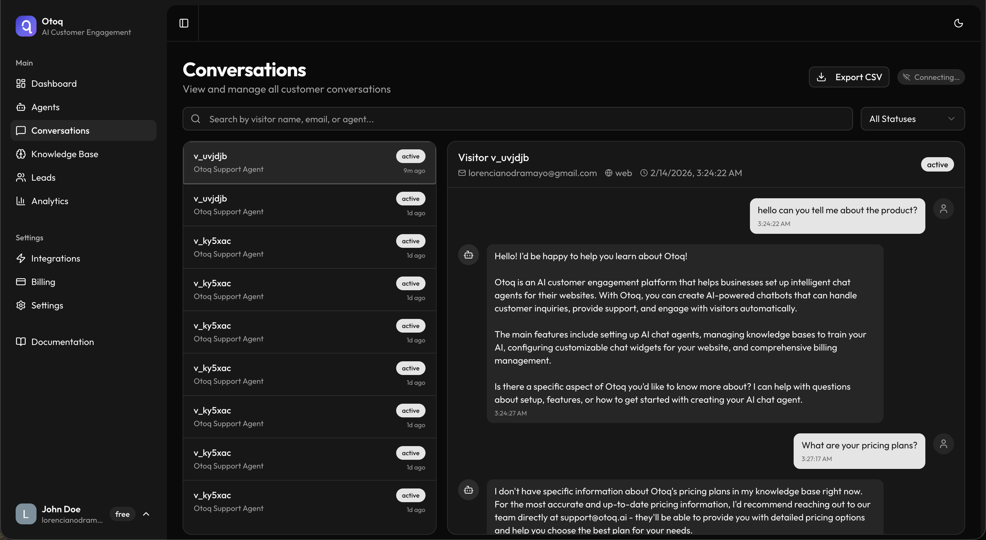Open the Agents page

45,107
